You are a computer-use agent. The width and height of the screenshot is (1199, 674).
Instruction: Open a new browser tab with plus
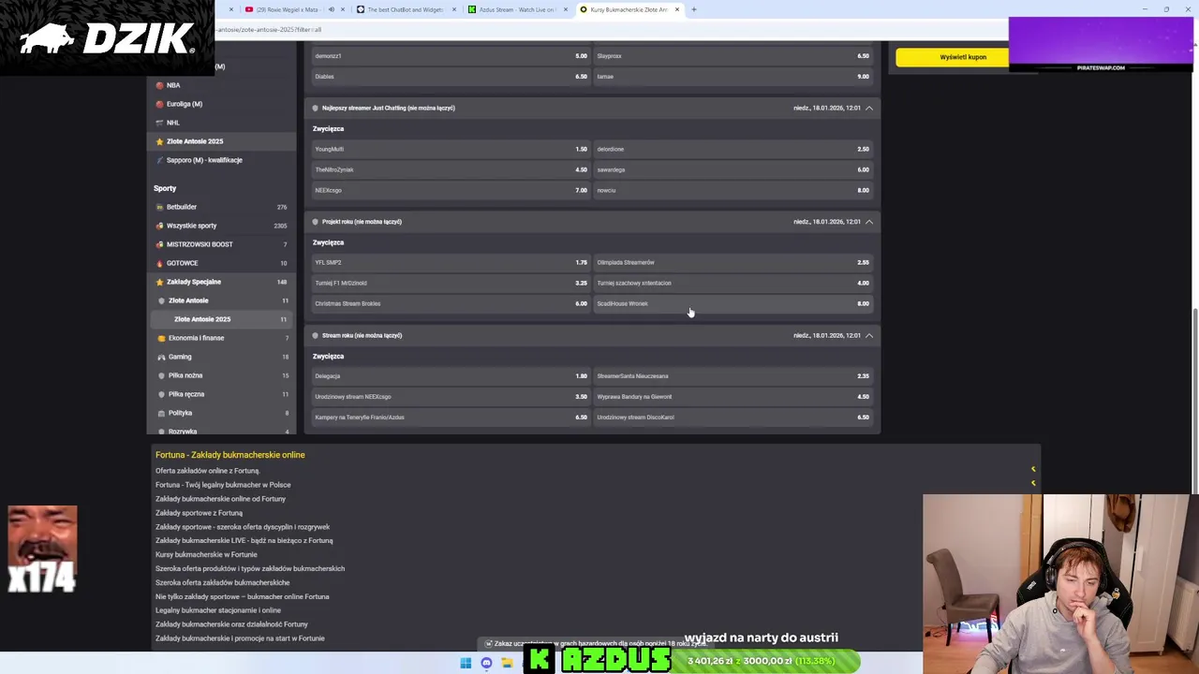click(x=694, y=9)
